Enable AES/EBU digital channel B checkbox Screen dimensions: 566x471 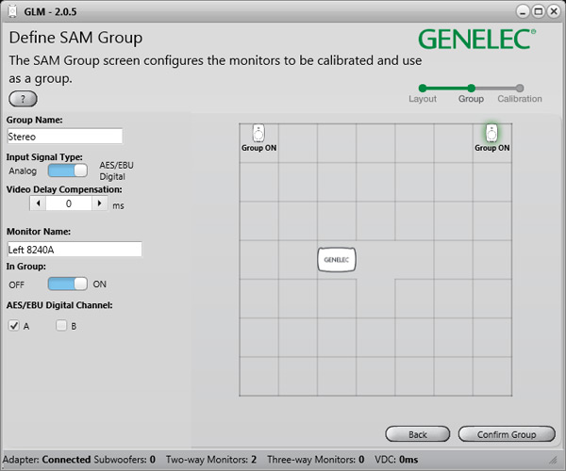(61, 326)
